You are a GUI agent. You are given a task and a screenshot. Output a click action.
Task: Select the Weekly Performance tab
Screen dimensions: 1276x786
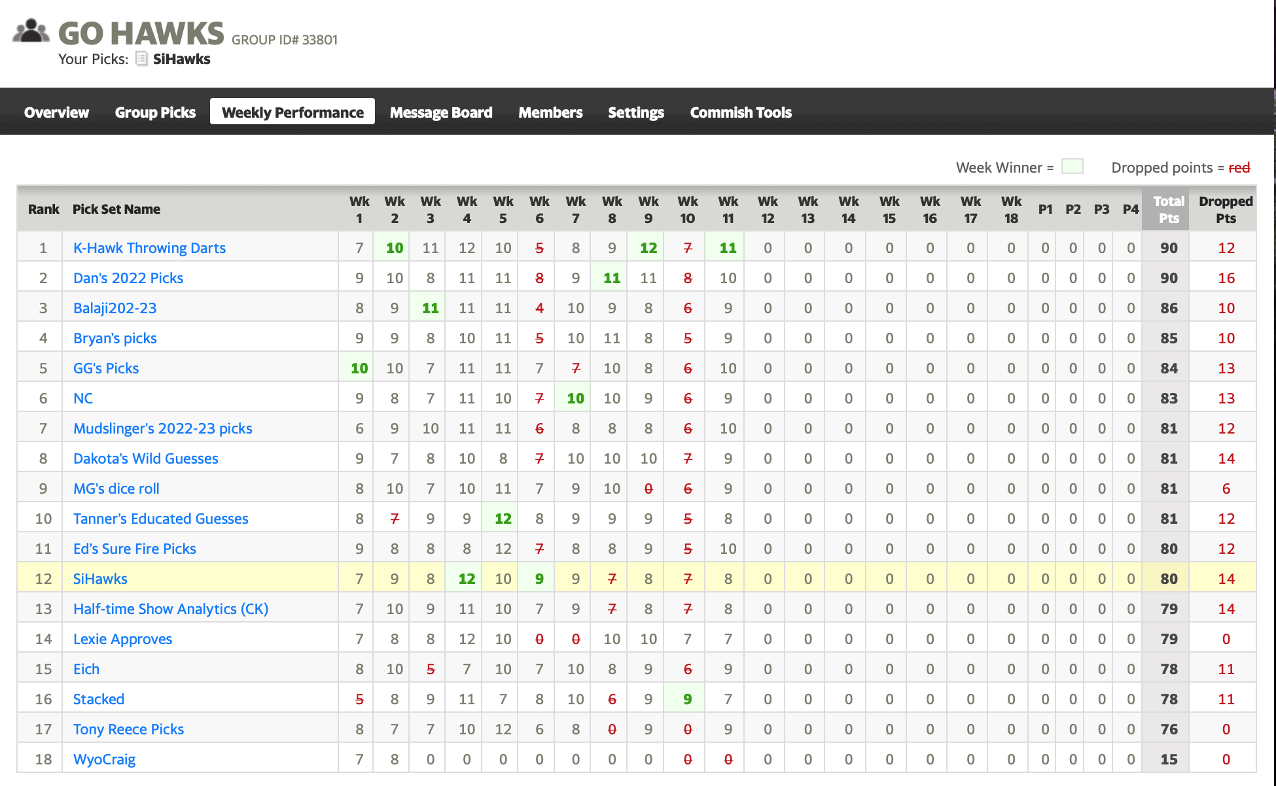point(292,112)
